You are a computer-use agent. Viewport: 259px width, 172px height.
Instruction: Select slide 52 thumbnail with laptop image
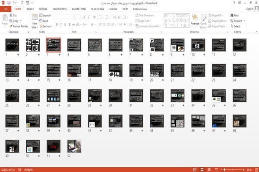pyautogui.click(x=74, y=146)
